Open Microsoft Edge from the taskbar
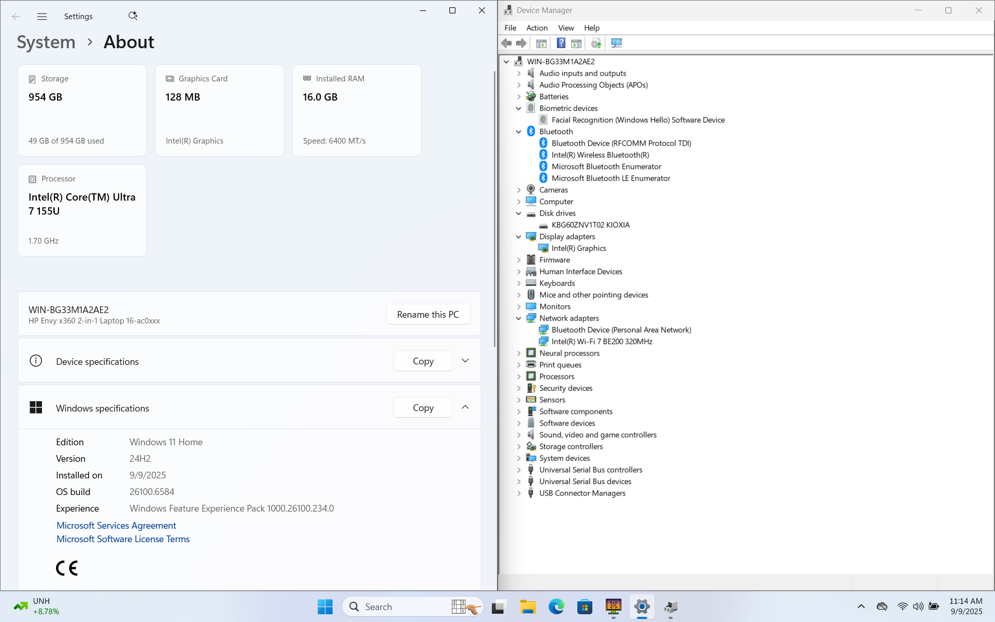The height and width of the screenshot is (622, 995). pos(557,606)
